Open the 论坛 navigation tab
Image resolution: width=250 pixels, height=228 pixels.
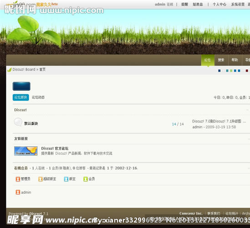tap(208, 60)
